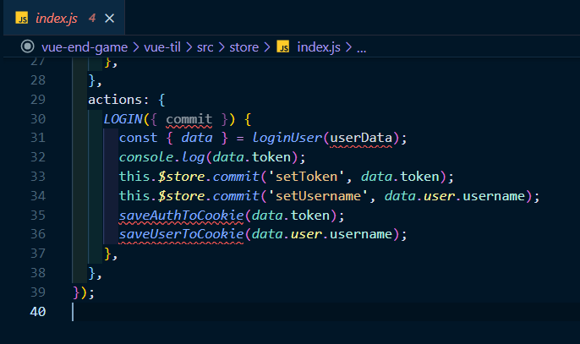Expand the chevron after breadcrumb index.js
580x344 pixels.
[348, 47]
